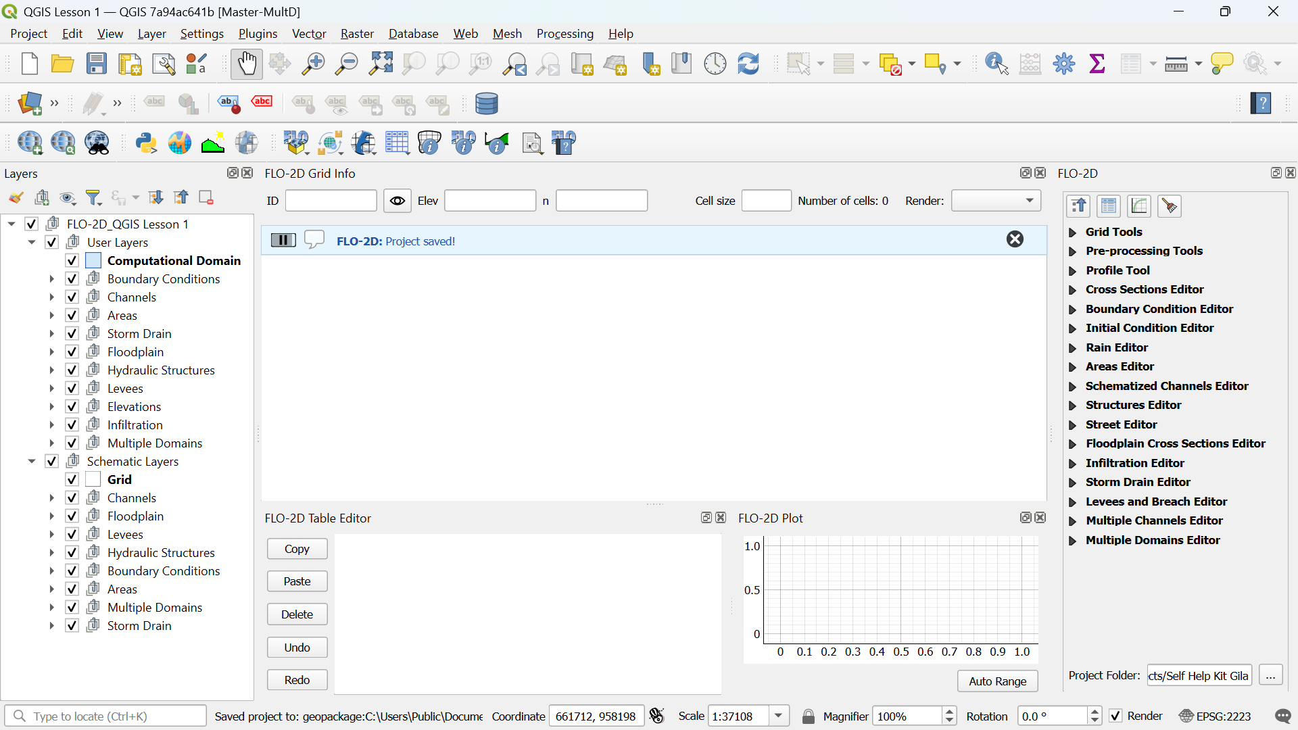Open the Processing menu
The height and width of the screenshot is (730, 1298).
564,34
